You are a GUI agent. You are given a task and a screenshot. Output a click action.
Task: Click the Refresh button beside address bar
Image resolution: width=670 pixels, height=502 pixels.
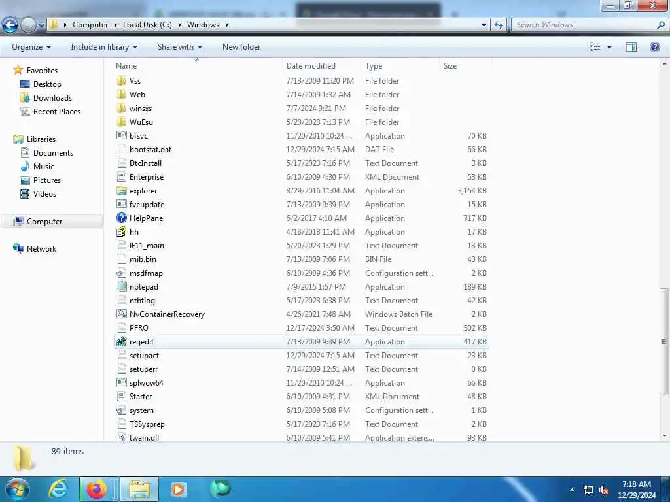pyautogui.click(x=499, y=25)
